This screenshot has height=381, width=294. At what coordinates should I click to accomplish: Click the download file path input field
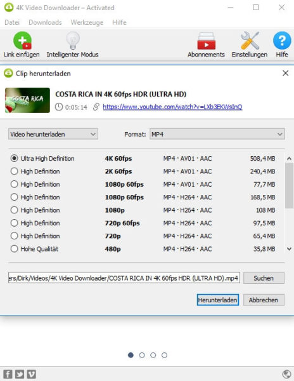tap(124, 278)
